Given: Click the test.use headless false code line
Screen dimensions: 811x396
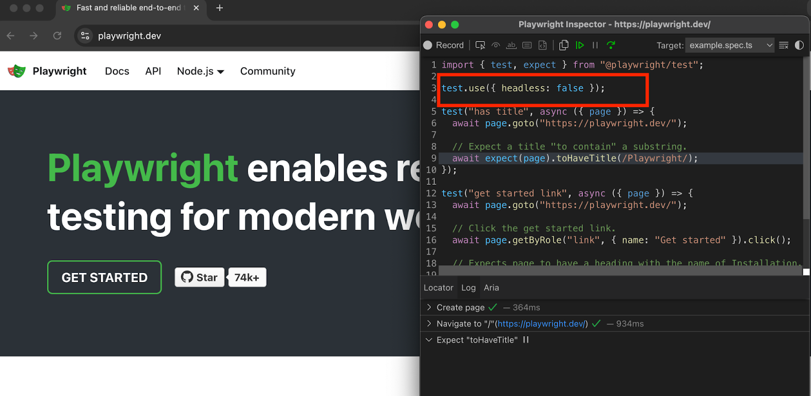Looking at the screenshot, I should click(x=523, y=88).
